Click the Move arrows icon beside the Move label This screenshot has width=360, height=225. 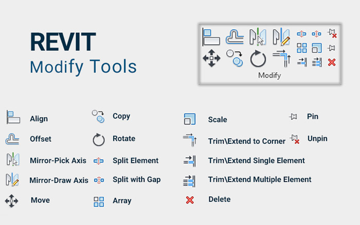coord(11,201)
